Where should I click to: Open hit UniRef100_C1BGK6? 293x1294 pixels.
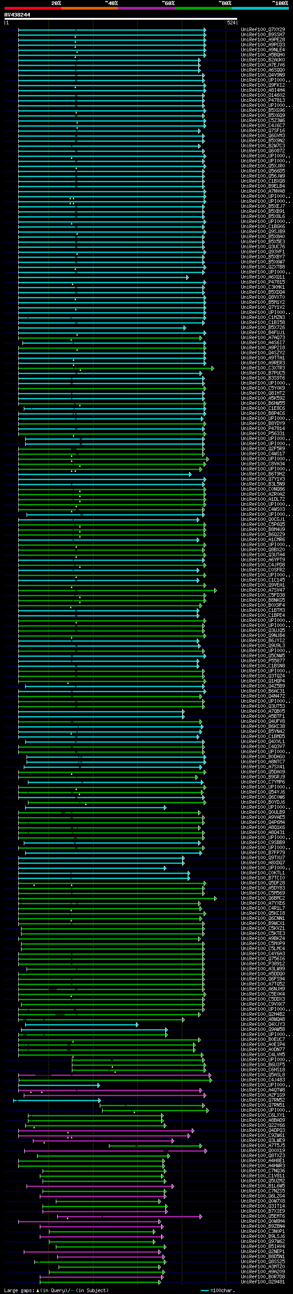tap(263, 227)
